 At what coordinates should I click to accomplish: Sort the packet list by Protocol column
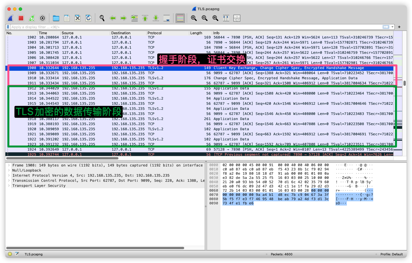coord(154,33)
